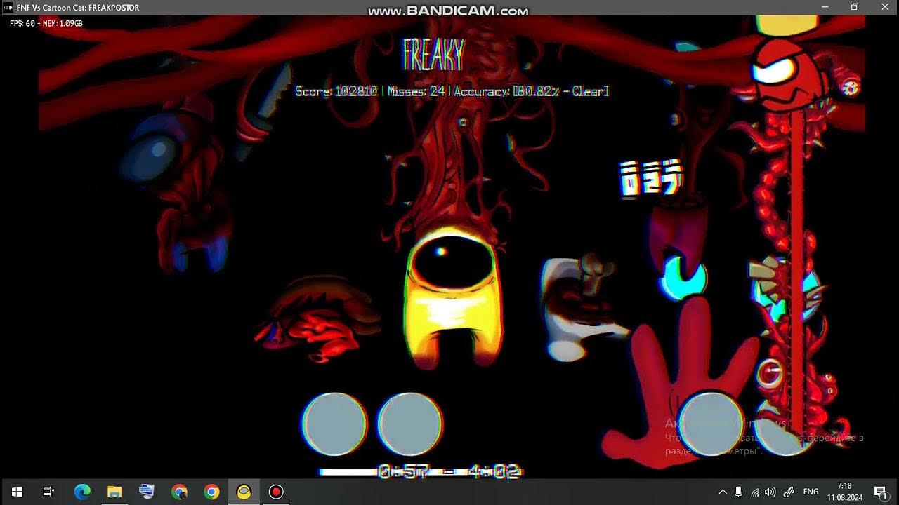Image resolution: width=899 pixels, height=505 pixels.
Task: Open the notification Action Center icon
Action: click(x=880, y=492)
